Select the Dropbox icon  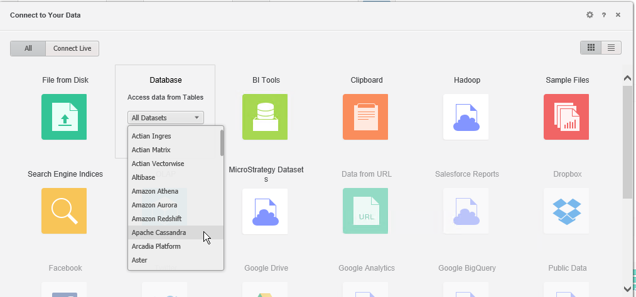(x=566, y=211)
